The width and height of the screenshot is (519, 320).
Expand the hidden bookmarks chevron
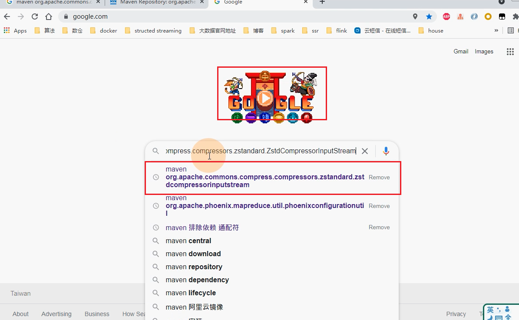coord(496,30)
